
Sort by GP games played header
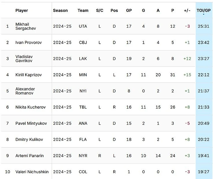pyautogui.click(x=129, y=10)
